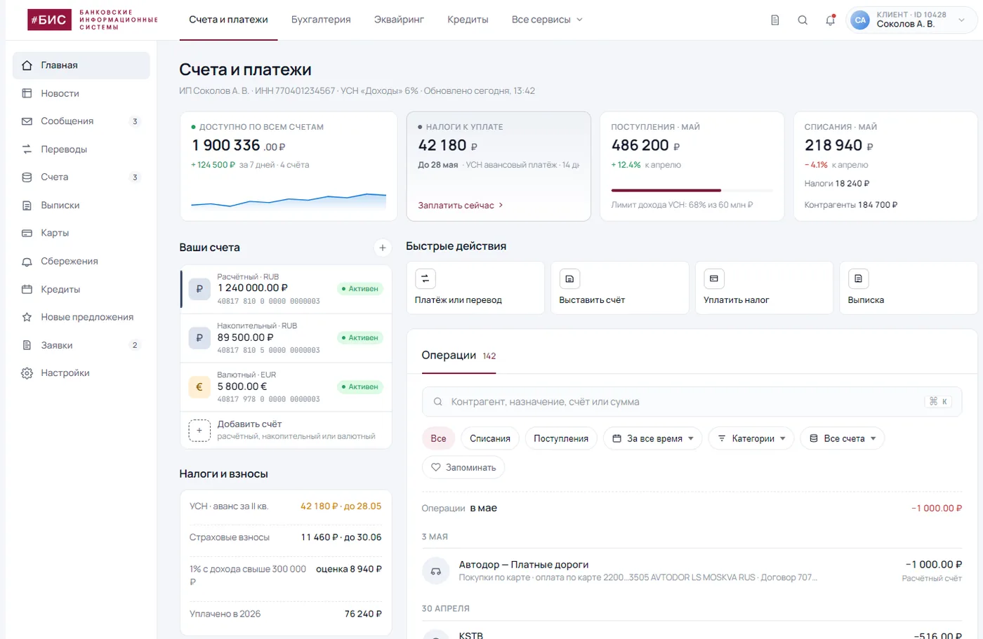Image resolution: width=983 pixels, height=639 pixels.
Task: Click the card icon in Уплатить налог tile
Action: pos(714,279)
